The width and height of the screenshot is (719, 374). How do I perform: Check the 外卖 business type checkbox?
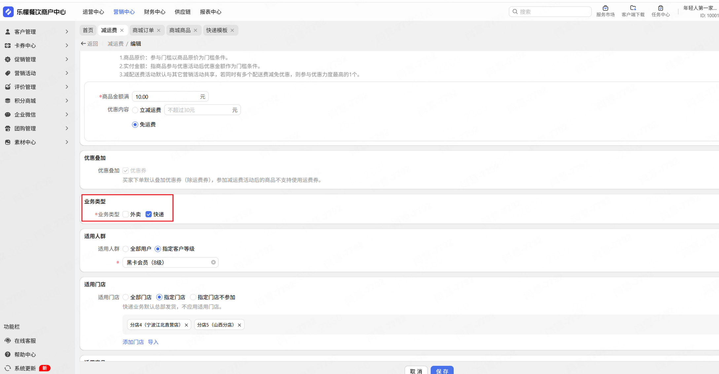(126, 214)
